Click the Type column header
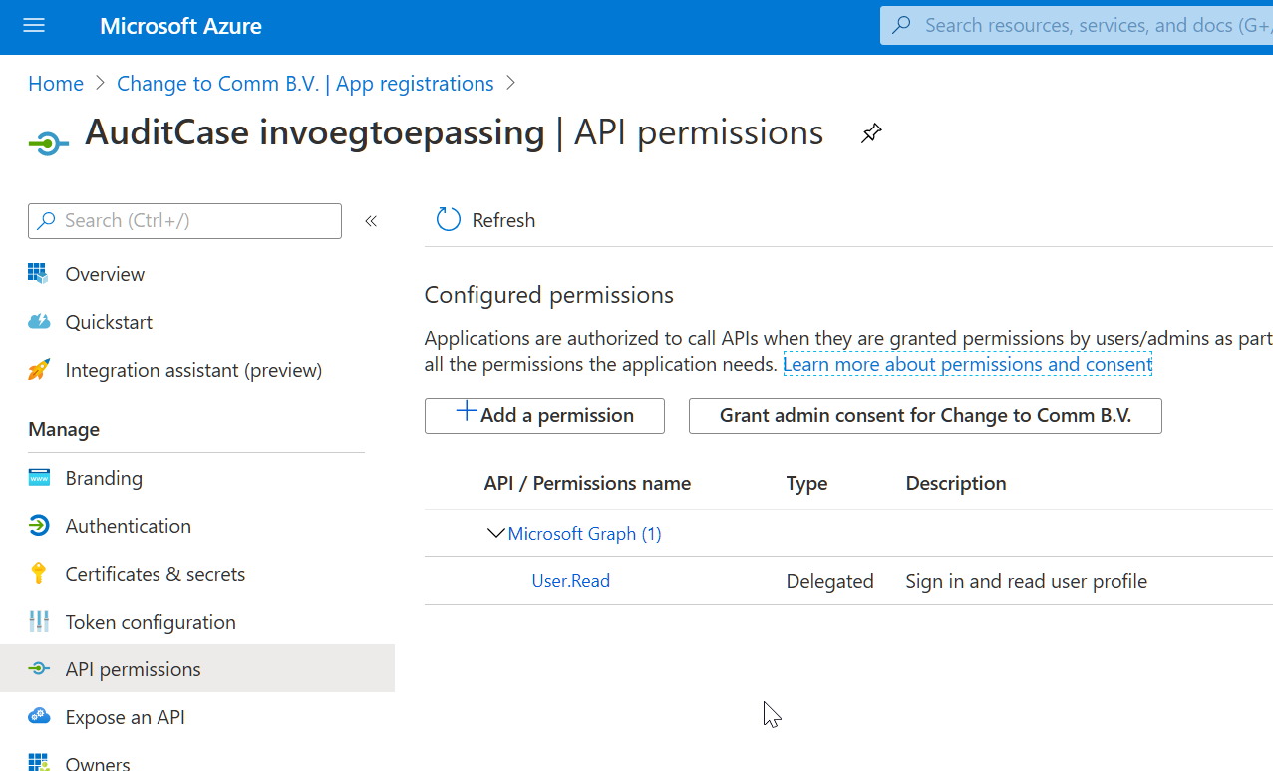 [x=806, y=483]
